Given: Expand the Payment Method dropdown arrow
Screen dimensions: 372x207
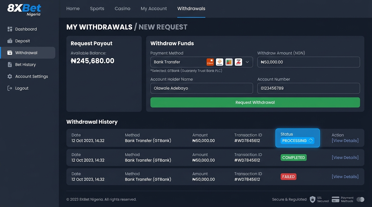Looking at the screenshot, I should (247, 62).
